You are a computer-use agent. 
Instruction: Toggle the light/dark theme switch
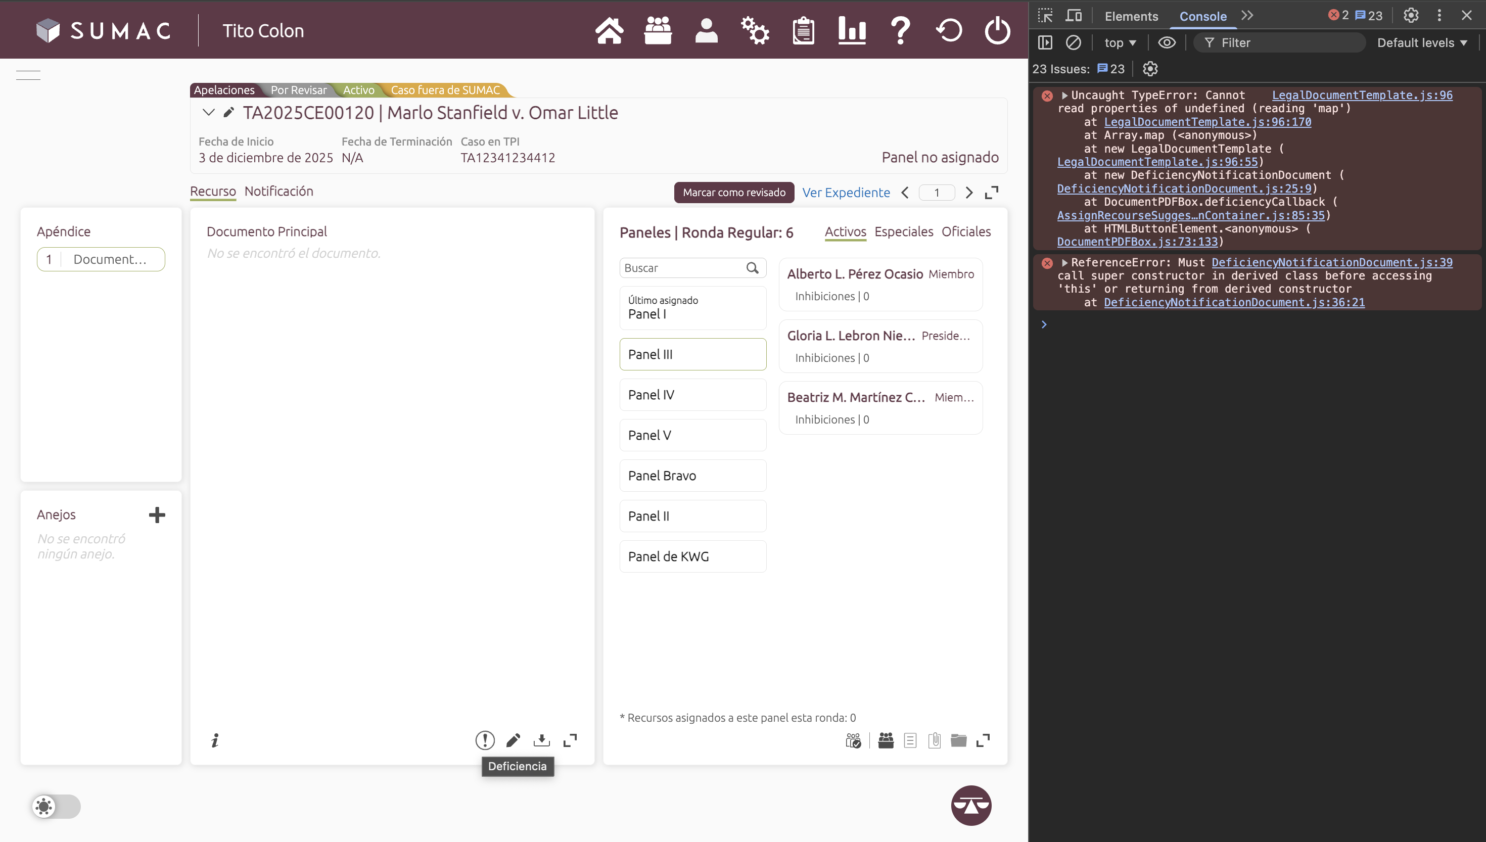56,806
